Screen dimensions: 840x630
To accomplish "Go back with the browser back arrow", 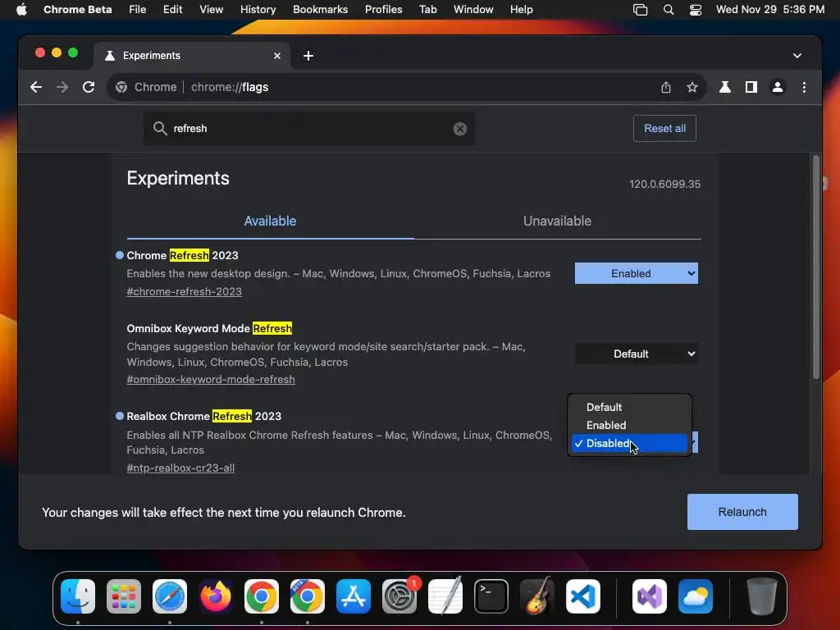I will (36, 87).
